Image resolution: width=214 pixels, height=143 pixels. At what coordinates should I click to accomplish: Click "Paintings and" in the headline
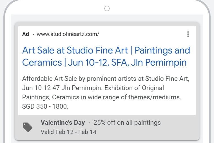point(162,51)
